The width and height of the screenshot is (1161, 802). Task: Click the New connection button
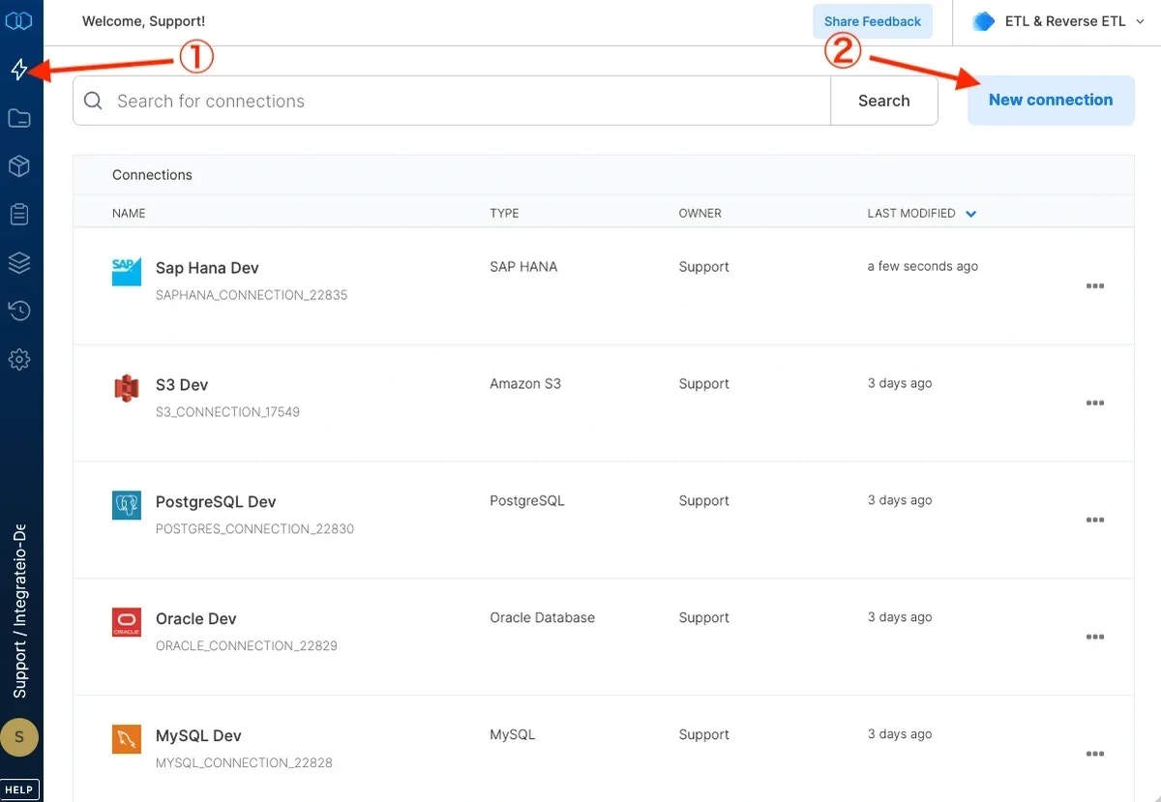(1051, 100)
